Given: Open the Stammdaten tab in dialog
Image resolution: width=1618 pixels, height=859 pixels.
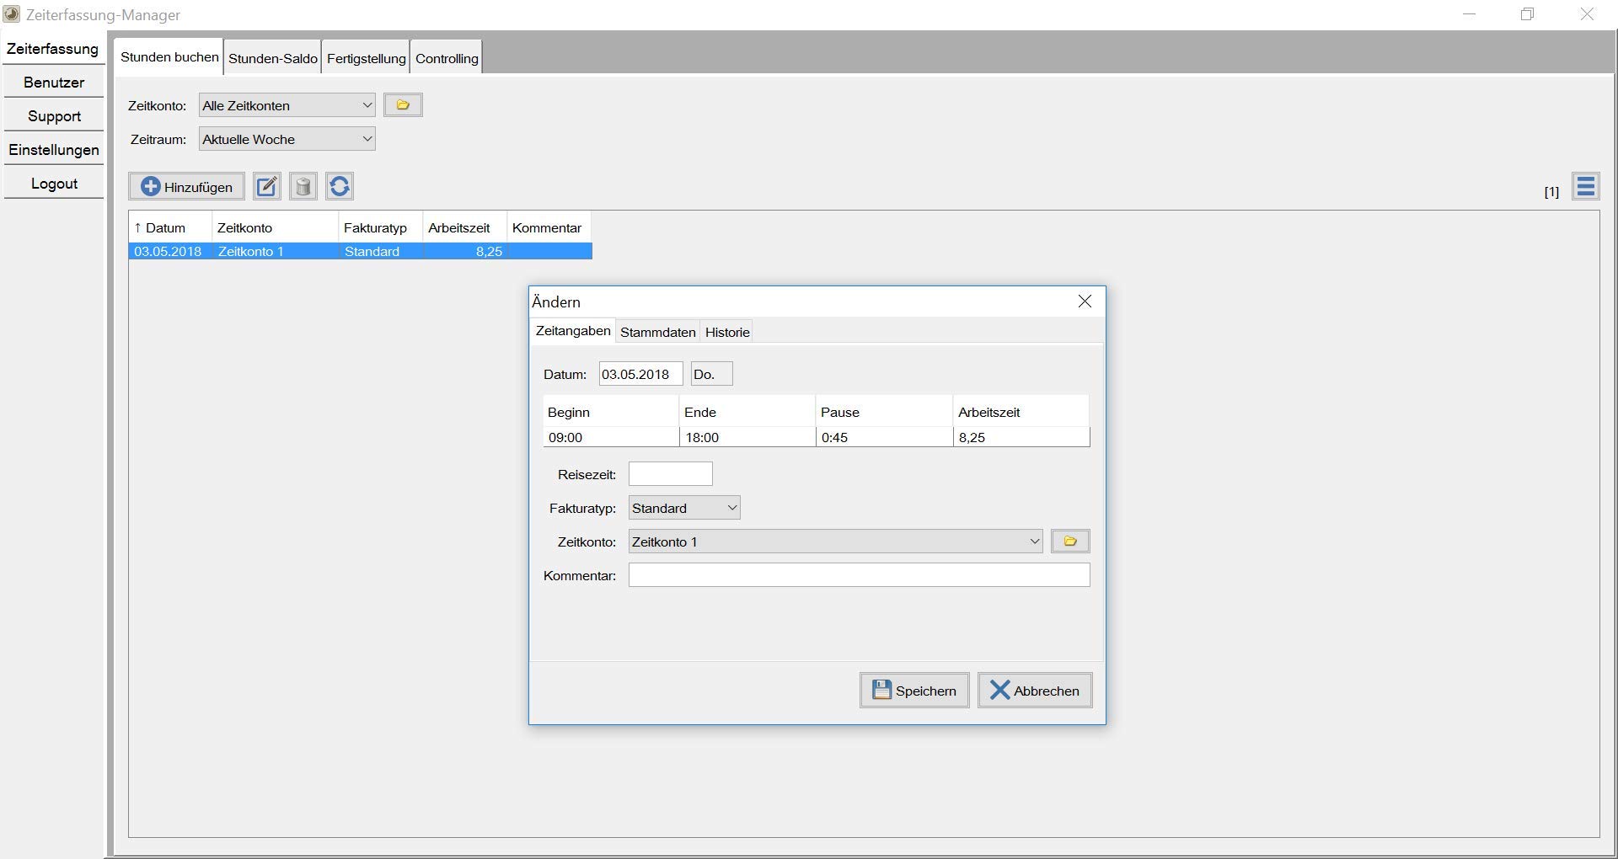Looking at the screenshot, I should click(658, 332).
